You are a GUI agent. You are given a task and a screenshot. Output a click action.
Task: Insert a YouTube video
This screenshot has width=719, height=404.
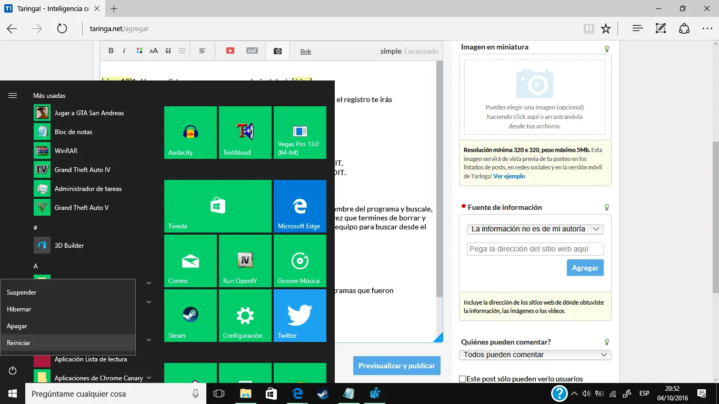(230, 51)
